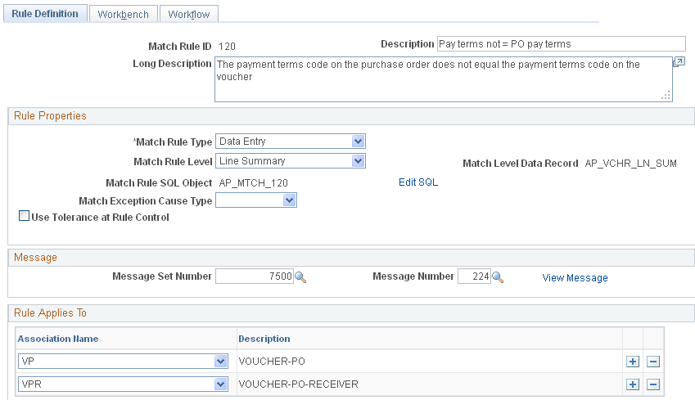Screen dimensions: 695x400
Task: Look up the Message Number with the magnifier
Action: coord(498,277)
